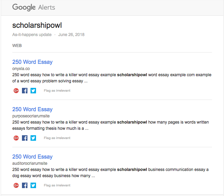
Task: Share onyxla.co result on Facebook
Action: pos(25,91)
